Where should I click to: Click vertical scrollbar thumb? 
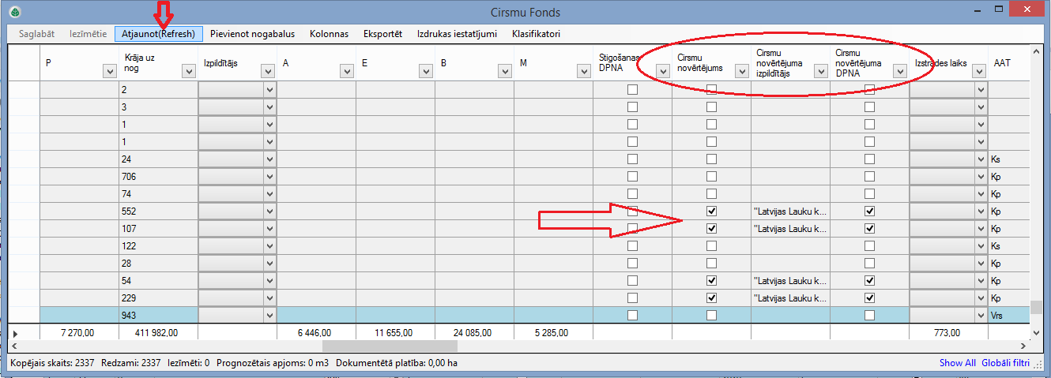(1036, 307)
